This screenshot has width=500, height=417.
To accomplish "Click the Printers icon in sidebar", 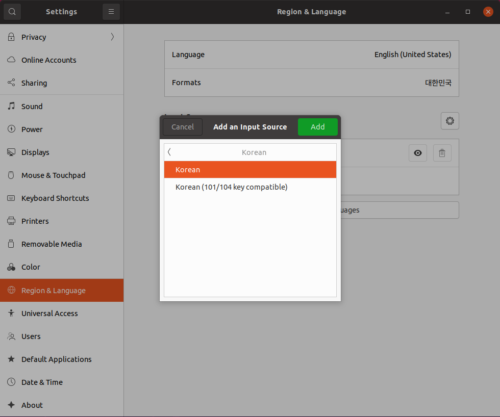I will pyautogui.click(x=11, y=221).
